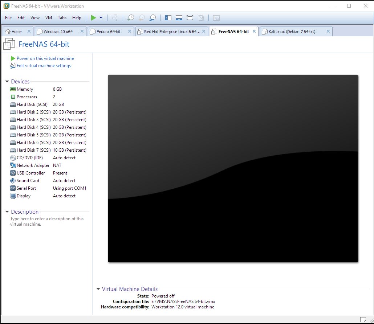Take a snapshot of this virtual machine
The image size is (374, 324).
pos(131,17)
